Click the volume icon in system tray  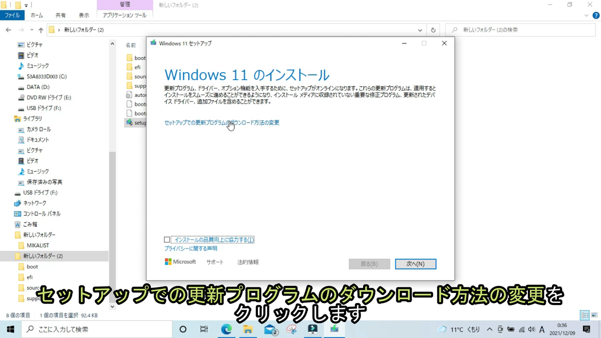click(531, 329)
